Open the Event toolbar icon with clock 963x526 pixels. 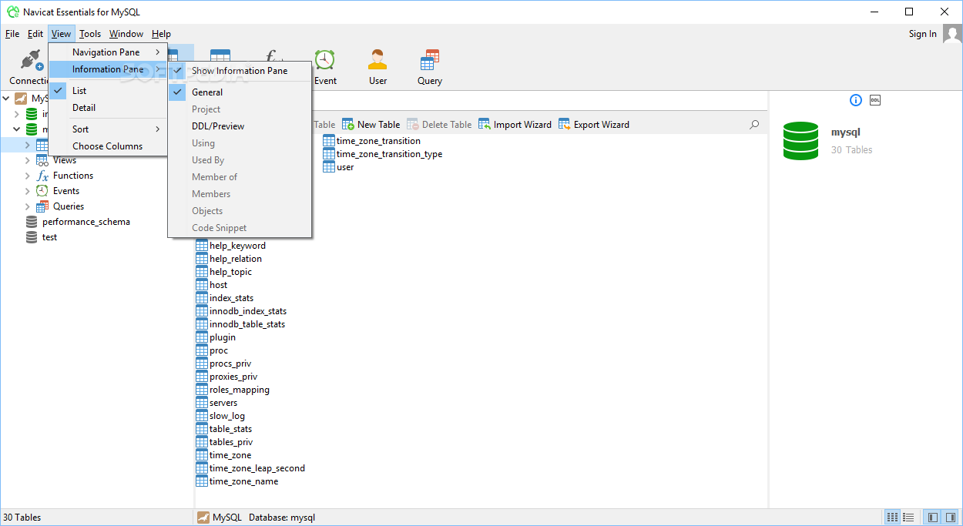(325, 60)
